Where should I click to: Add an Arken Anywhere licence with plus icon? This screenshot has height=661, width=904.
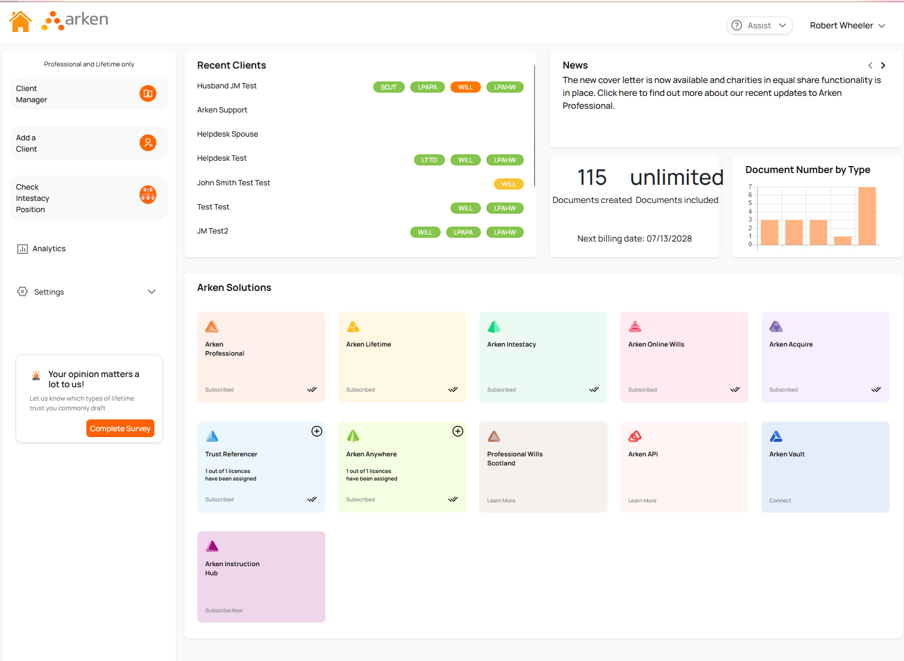(458, 431)
